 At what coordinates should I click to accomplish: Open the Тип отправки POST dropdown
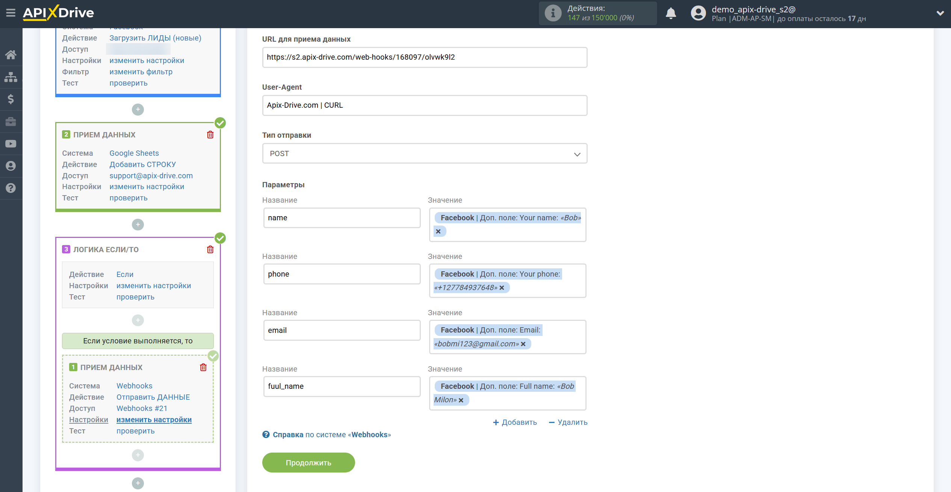pyautogui.click(x=425, y=153)
